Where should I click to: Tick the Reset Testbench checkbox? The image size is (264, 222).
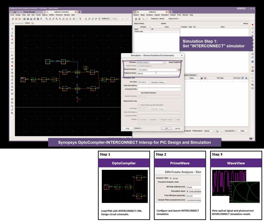coord(167,62)
